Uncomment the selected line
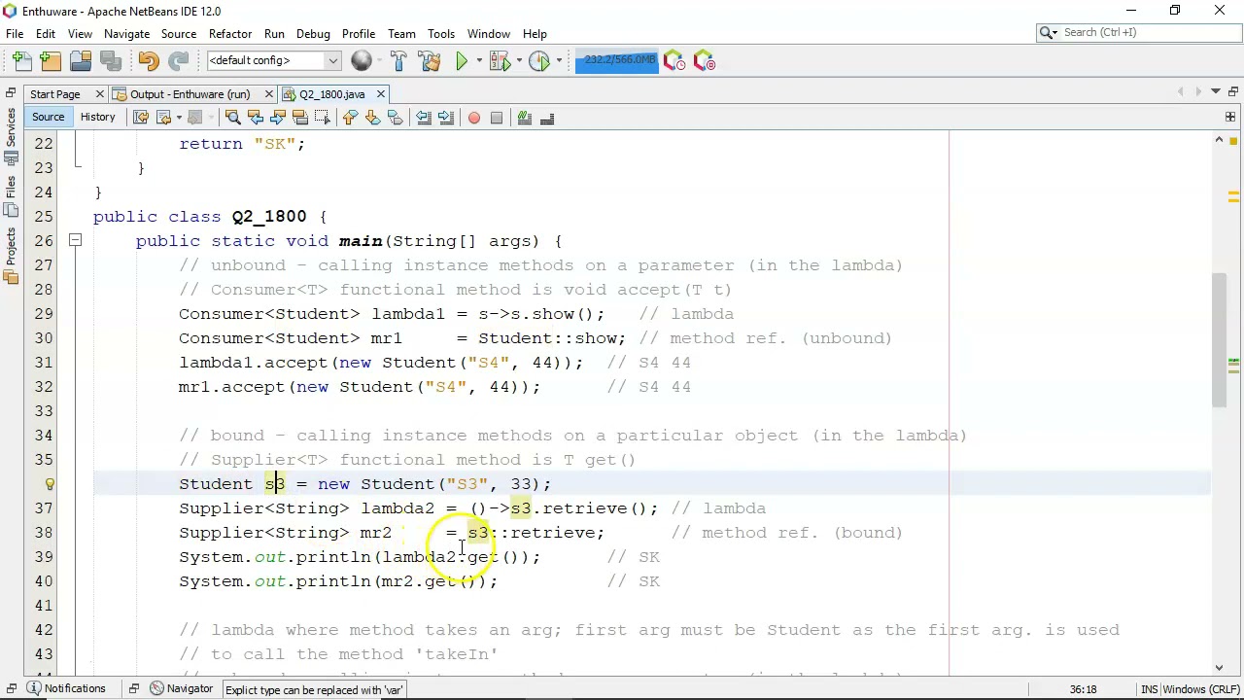This screenshot has height=700, width=1244. [x=547, y=118]
